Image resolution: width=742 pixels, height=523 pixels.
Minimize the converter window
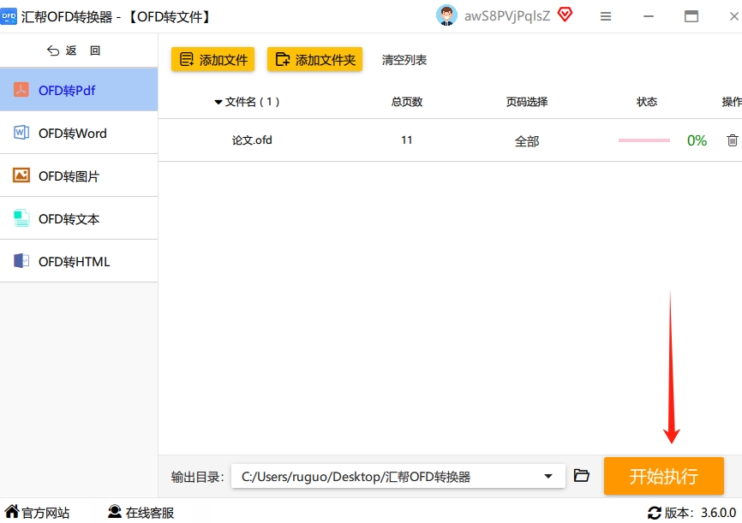click(x=649, y=16)
